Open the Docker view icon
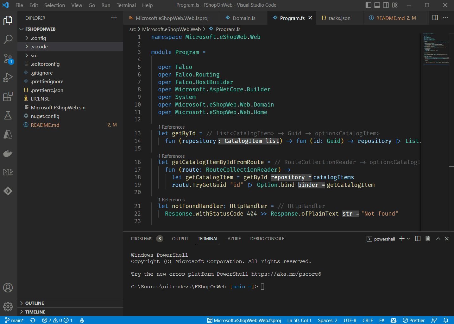454x324 pixels. coord(8,153)
